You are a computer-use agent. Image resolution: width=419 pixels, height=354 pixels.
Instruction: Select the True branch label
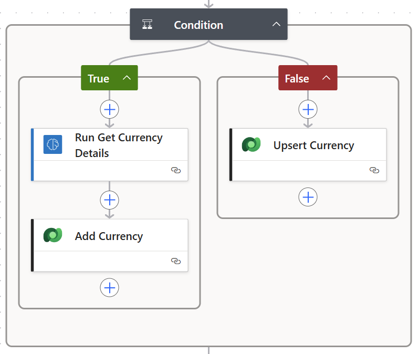[98, 78]
